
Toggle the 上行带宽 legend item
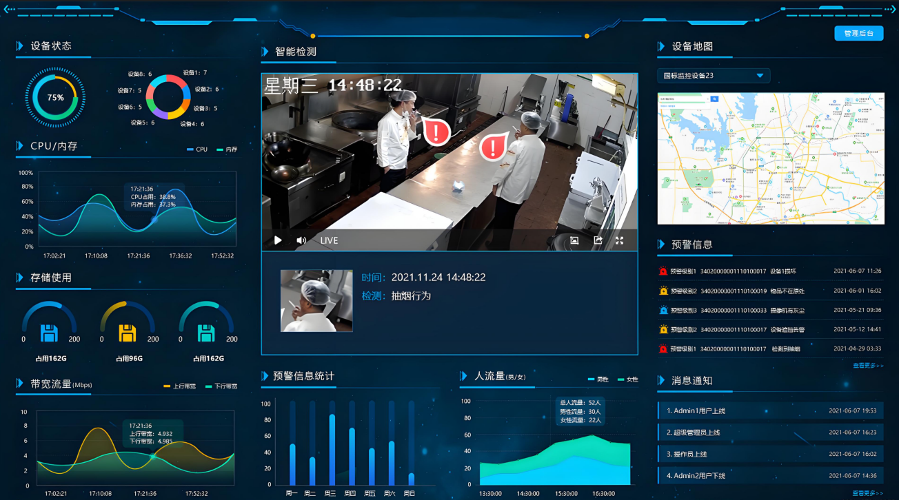(x=181, y=386)
